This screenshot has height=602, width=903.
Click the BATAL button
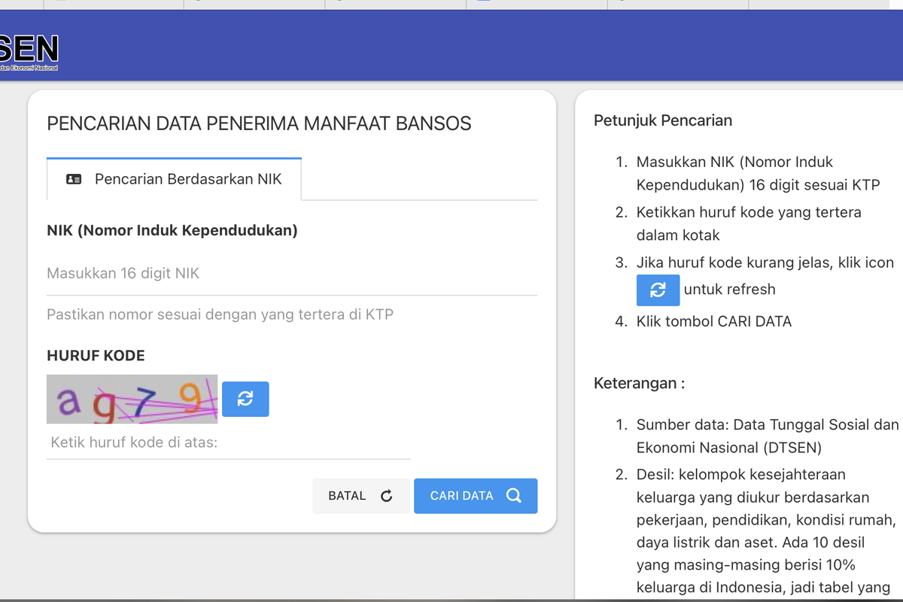click(361, 496)
